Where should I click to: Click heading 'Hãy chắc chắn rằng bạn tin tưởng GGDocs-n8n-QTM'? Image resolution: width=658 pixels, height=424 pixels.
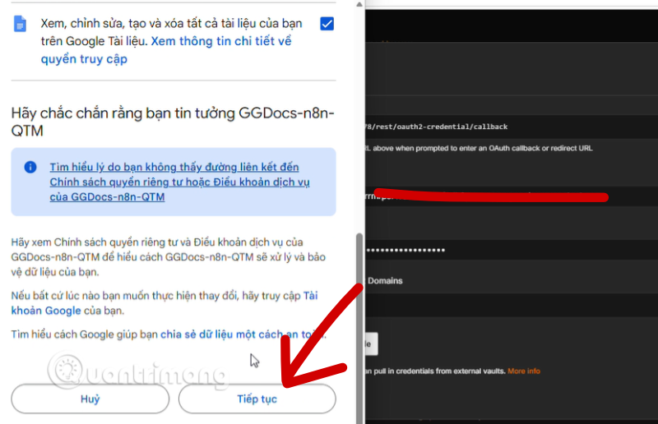tap(173, 122)
